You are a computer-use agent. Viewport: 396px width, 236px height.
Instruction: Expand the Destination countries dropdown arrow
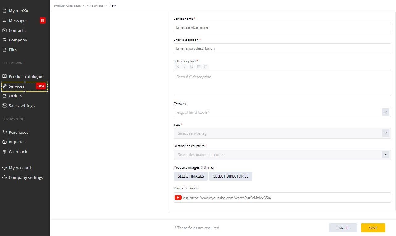click(x=386, y=154)
